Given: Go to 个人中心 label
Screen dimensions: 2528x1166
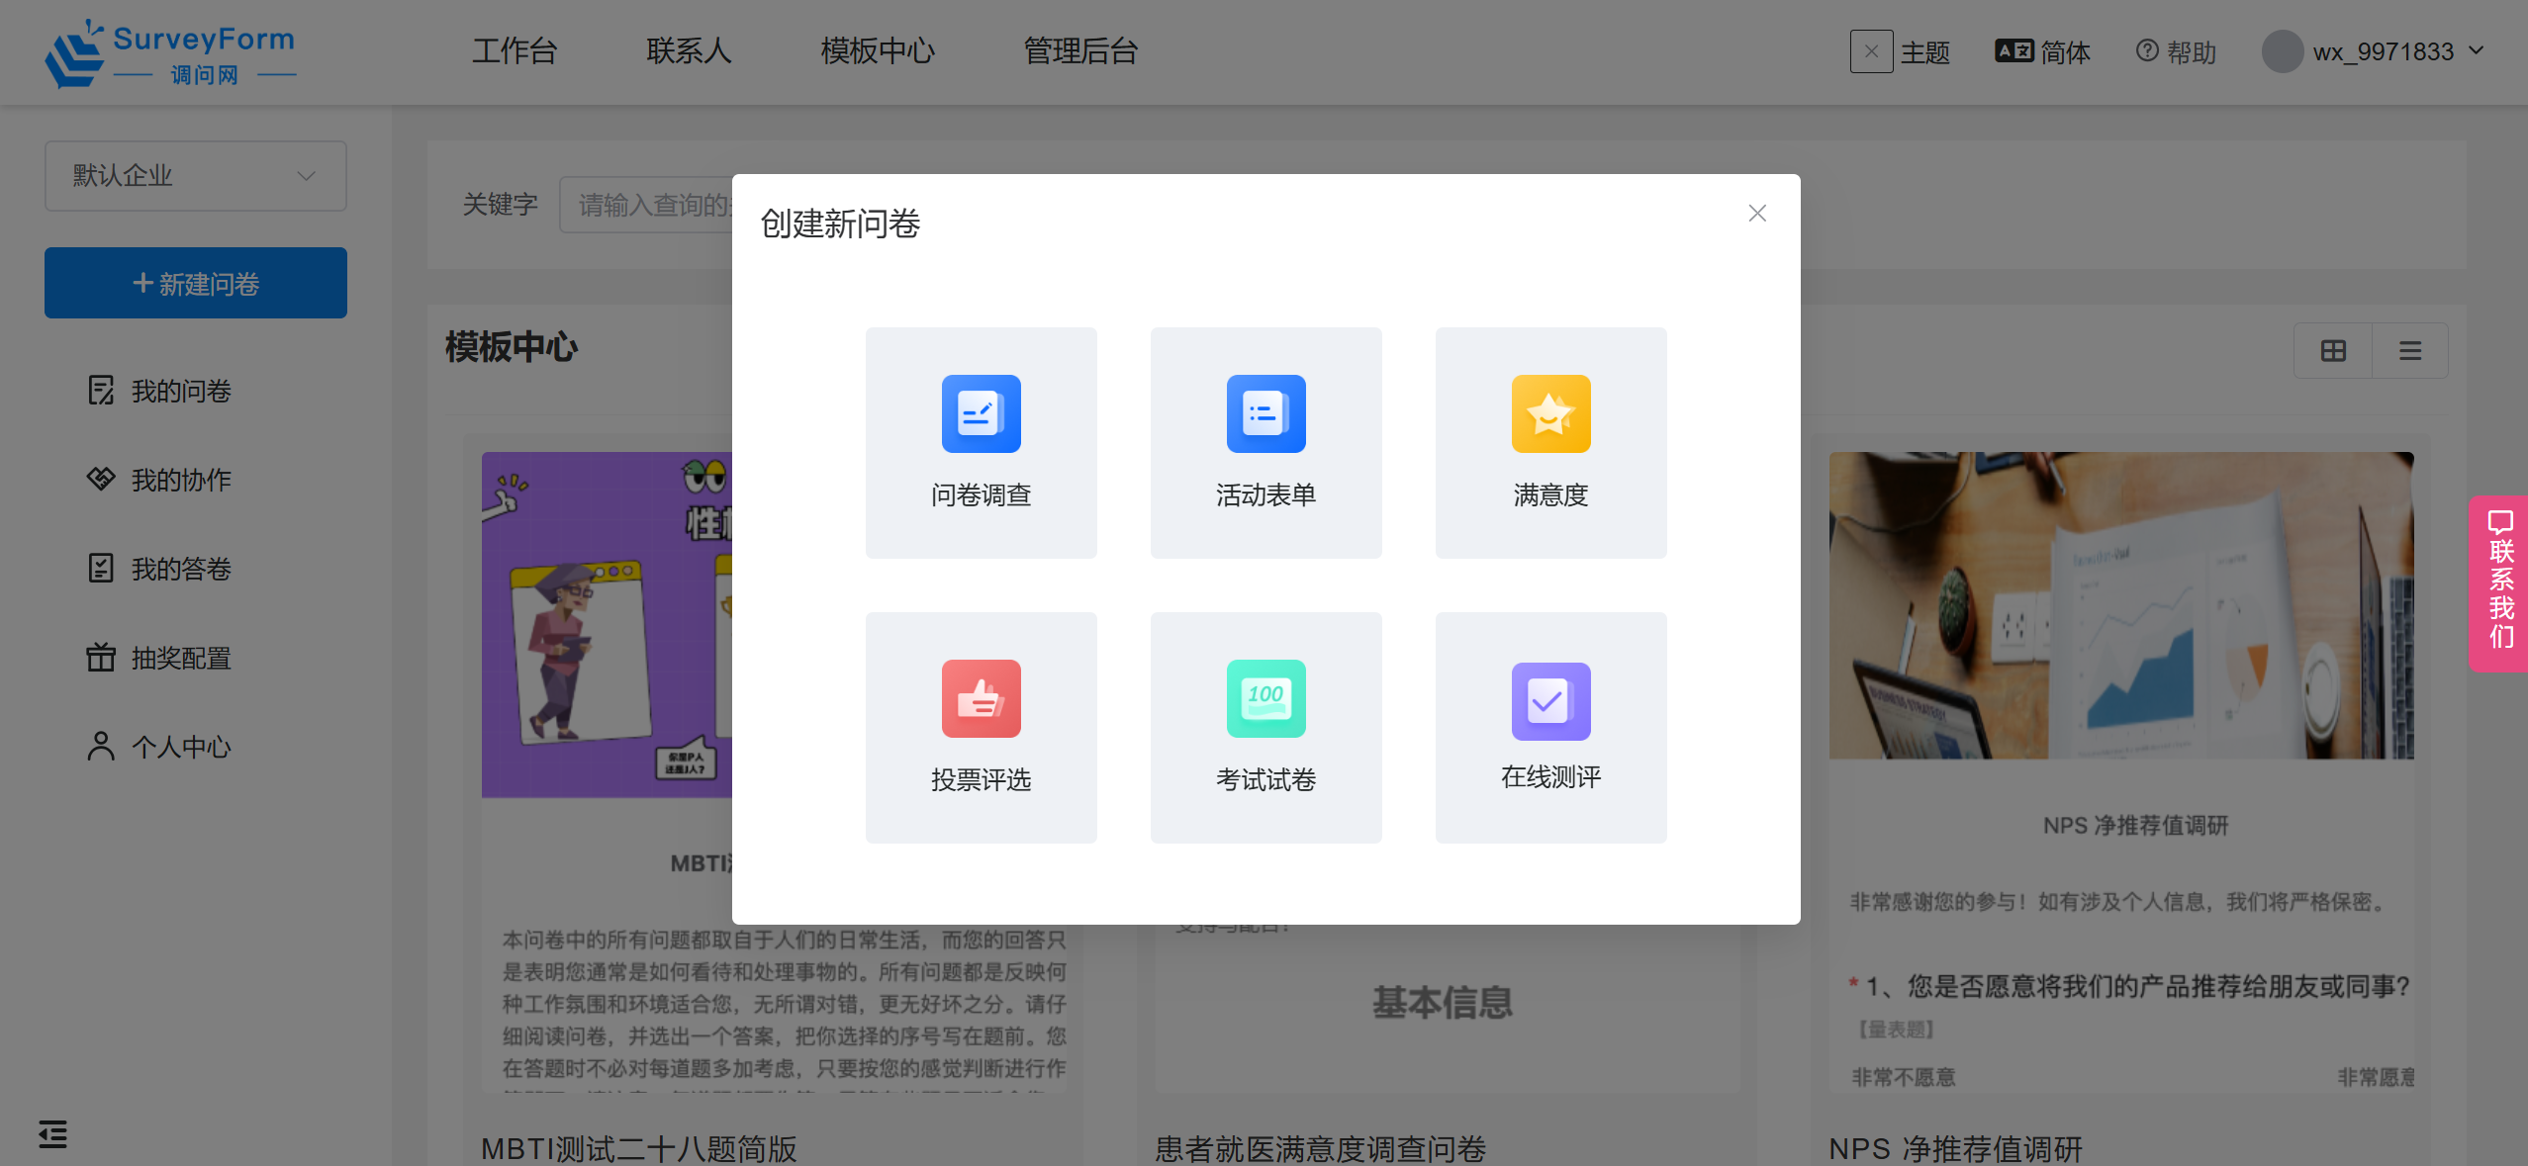Looking at the screenshot, I should point(181,748).
